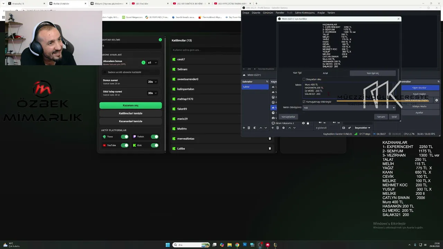The height and width of the screenshot is (249, 443).
Task: Open the Donus suresi 20s dropdown
Action: click(152, 82)
